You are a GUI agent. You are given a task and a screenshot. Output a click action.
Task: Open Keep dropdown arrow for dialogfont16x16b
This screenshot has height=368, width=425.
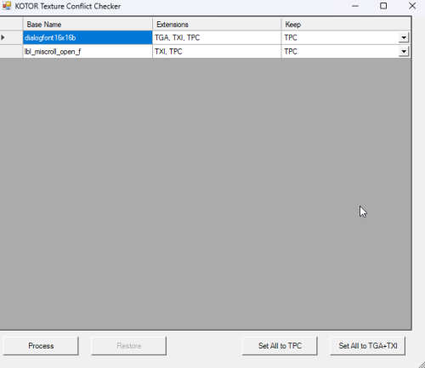(x=404, y=37)
